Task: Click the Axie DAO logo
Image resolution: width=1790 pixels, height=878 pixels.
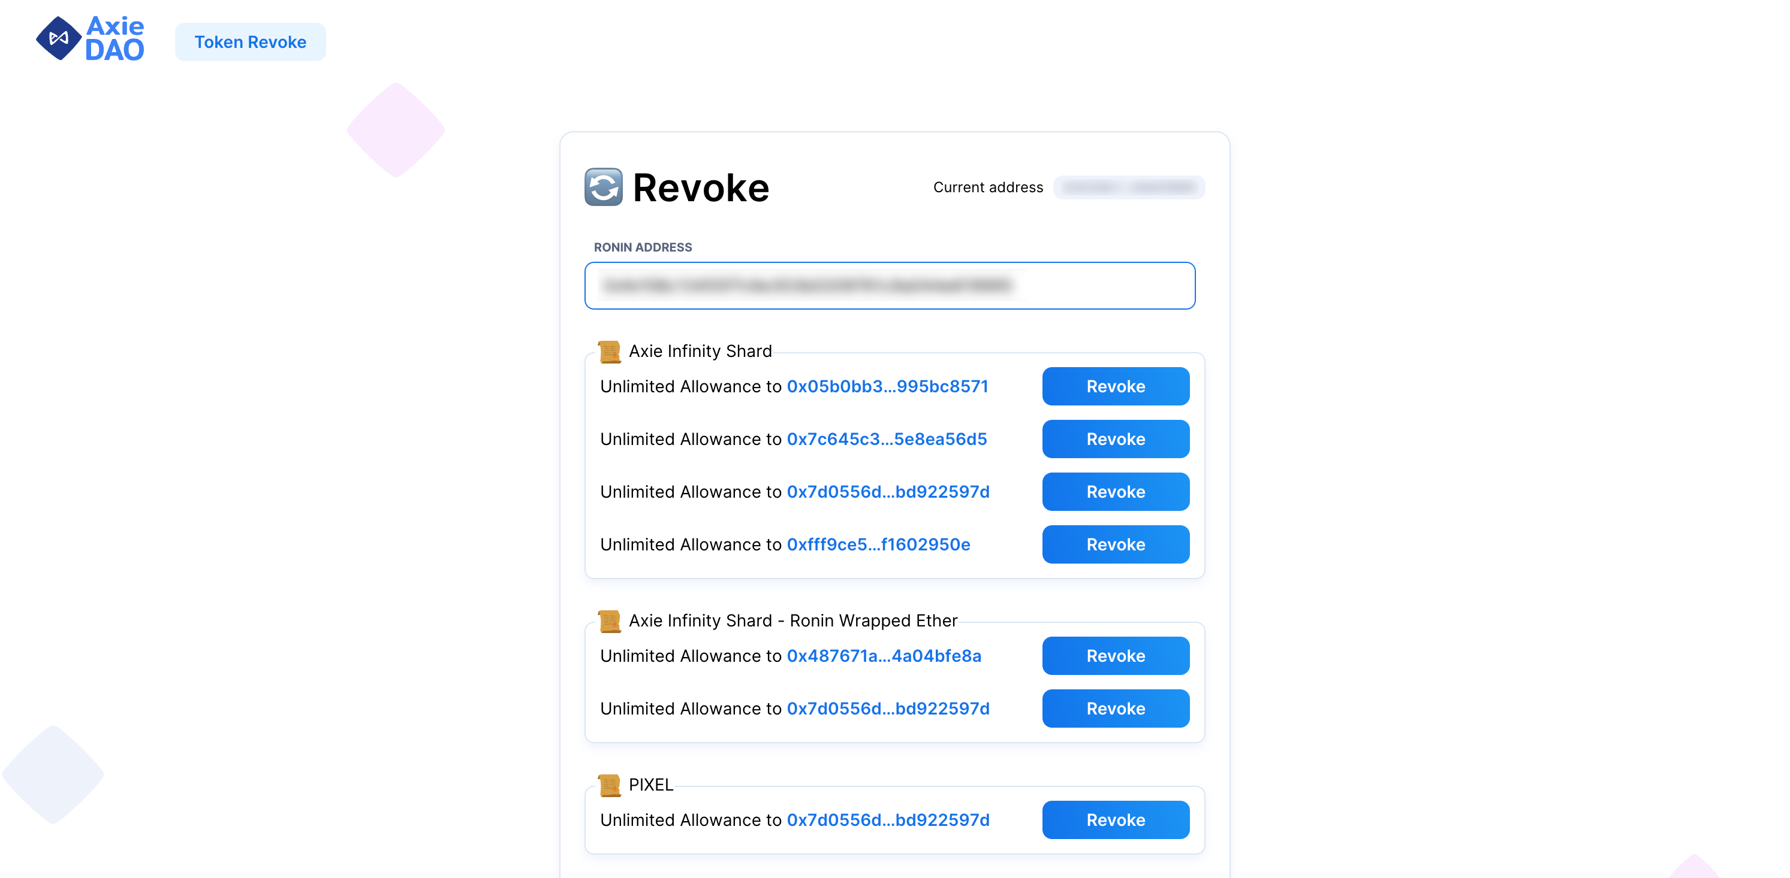Action: point(91,39)
